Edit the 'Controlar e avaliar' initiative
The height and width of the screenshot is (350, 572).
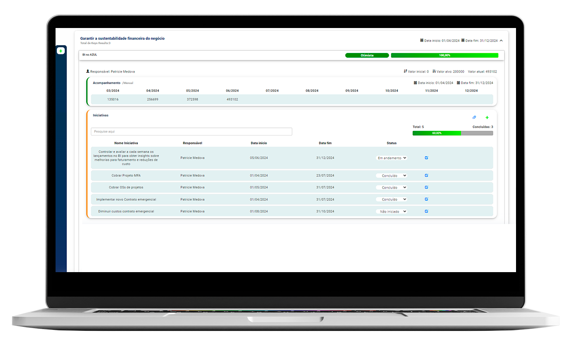(426, 157)
